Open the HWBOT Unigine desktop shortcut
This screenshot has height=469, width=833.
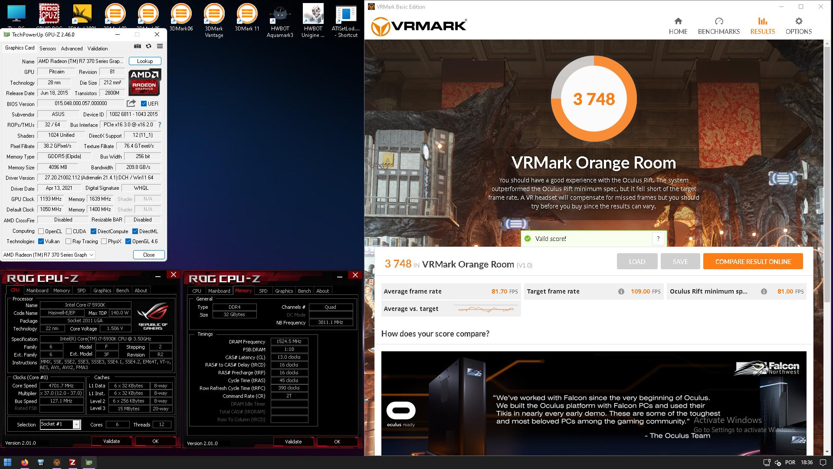click(x=313, y=20)
